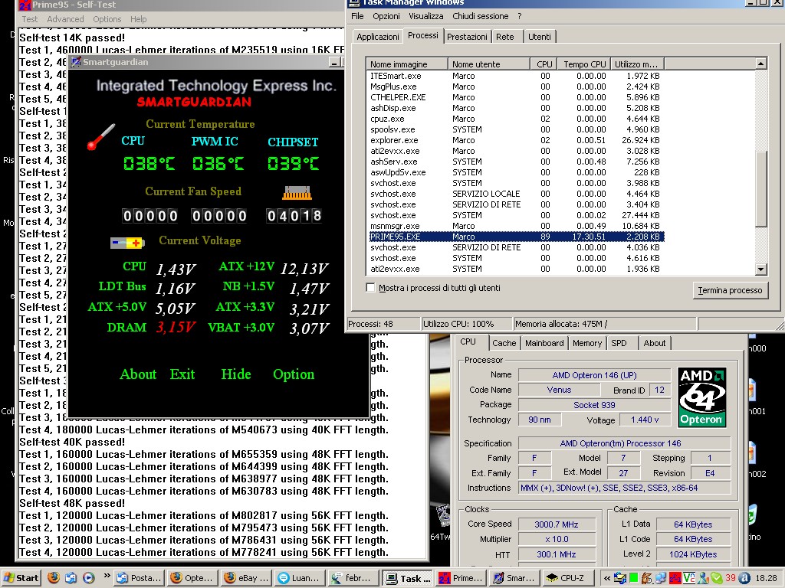Click Option in Smartguardian
Screen dimensions: 785x588
point(294,374)
